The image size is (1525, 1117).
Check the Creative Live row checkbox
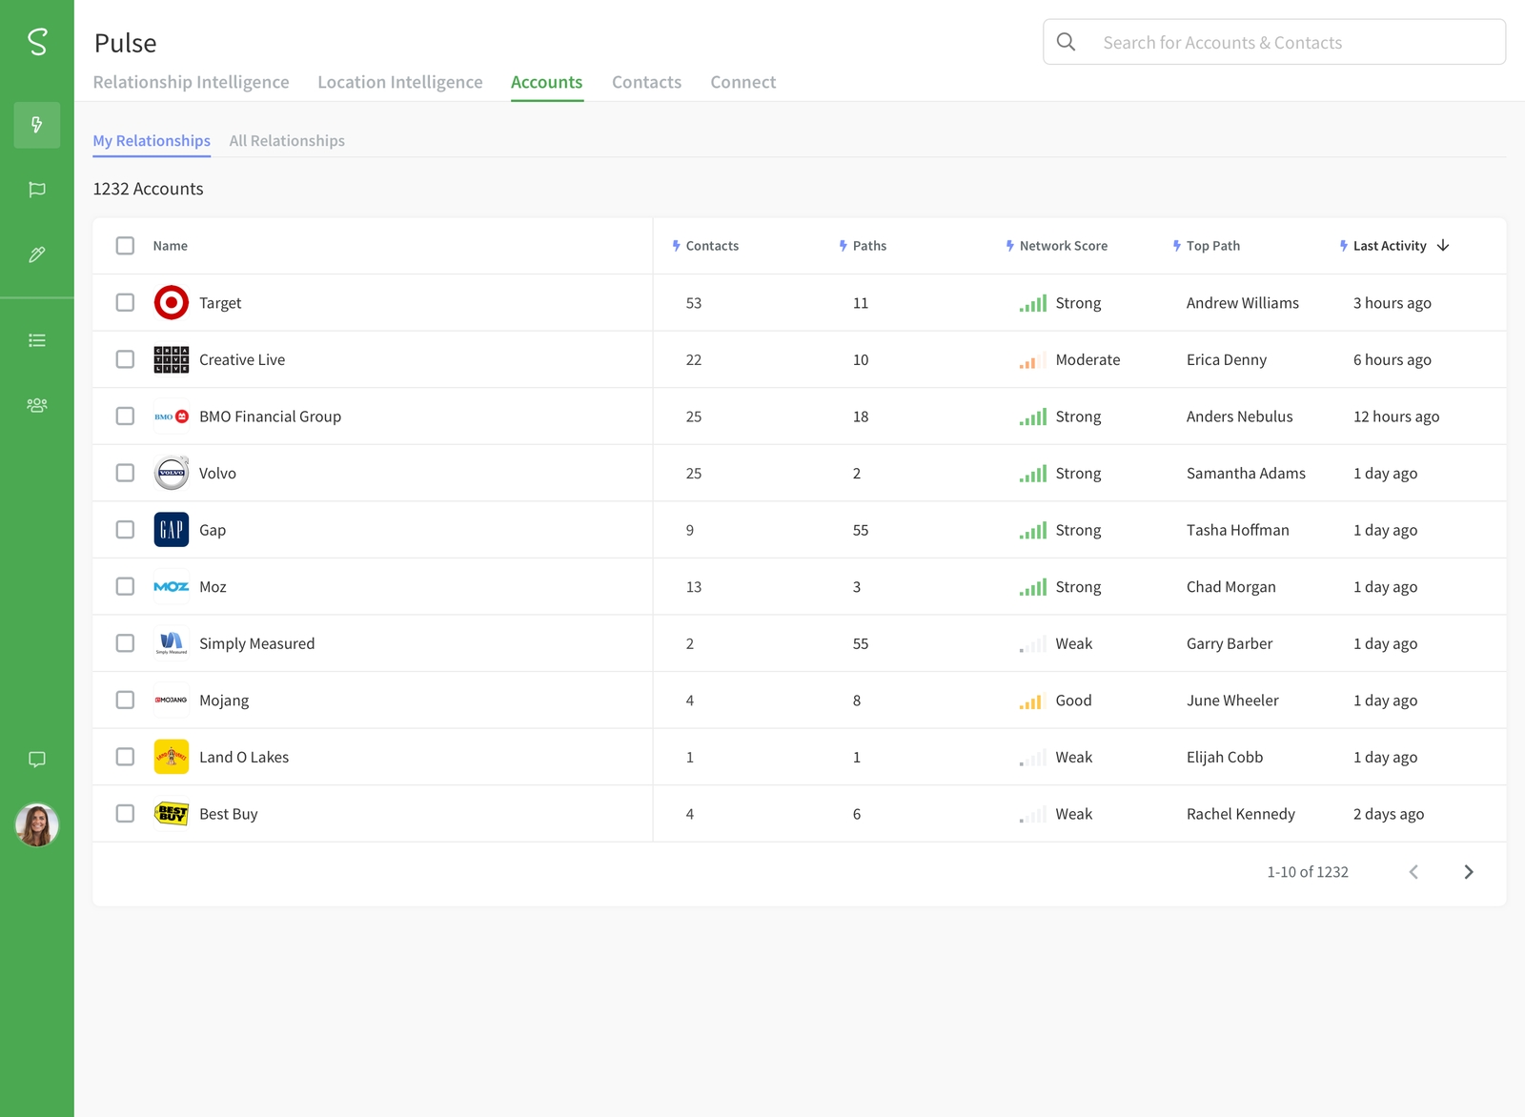(x=125, y=359)
